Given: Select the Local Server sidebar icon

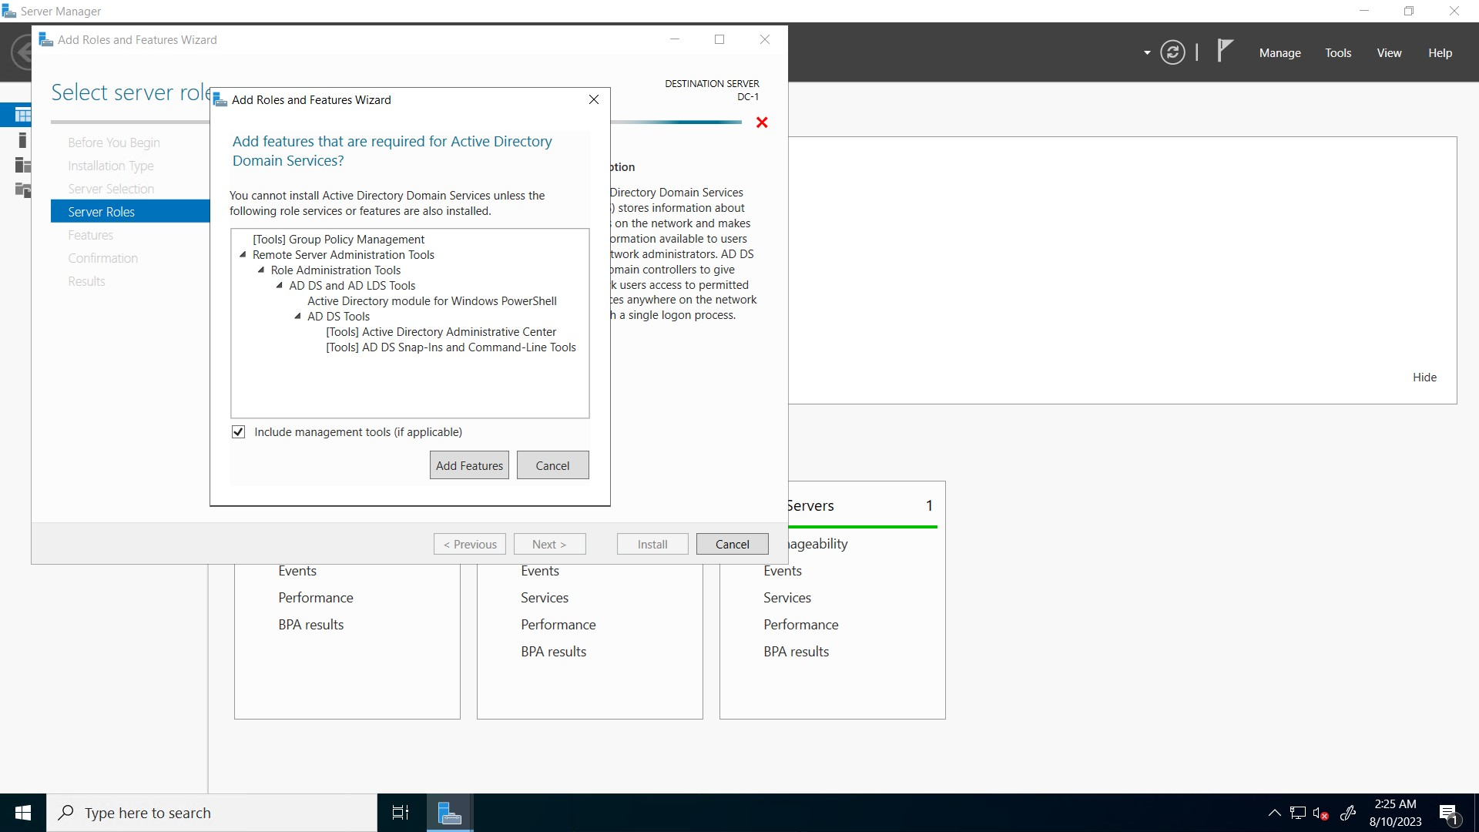Looking at the screenshot, I should click(22, 140).
